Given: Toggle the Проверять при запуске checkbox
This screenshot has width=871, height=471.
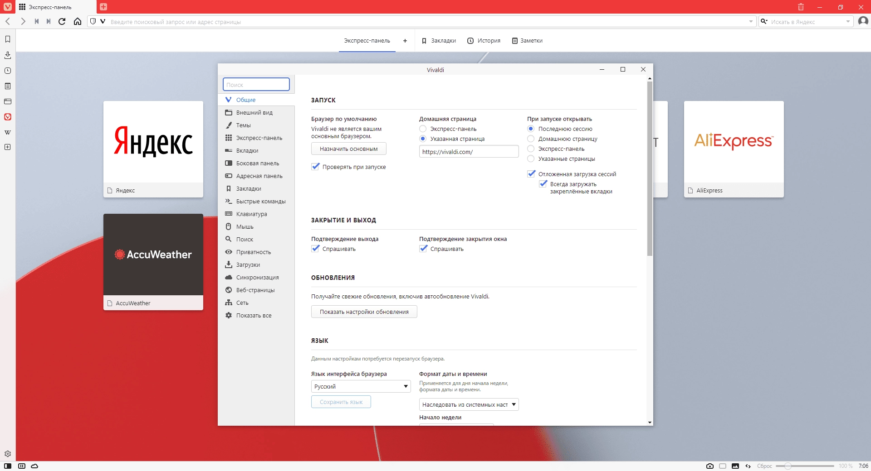Looking at the screenshot, I should pyautogui.click(x=316, y=167).
